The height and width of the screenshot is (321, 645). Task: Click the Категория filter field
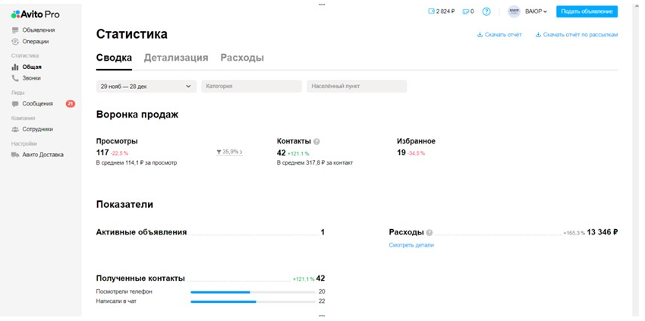[x=251, y=87]
